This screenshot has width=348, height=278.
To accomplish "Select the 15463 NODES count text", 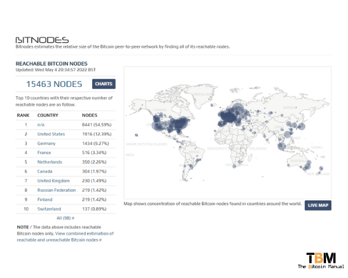I will click(54, 84).
